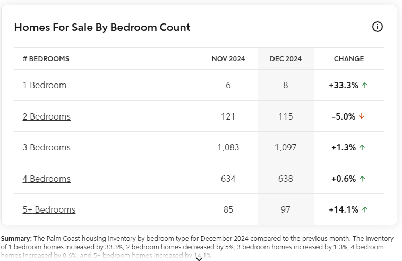Click the # BEDROOMS column header
This screenshot has width=402, height=261.
click(x=46, y=59)
